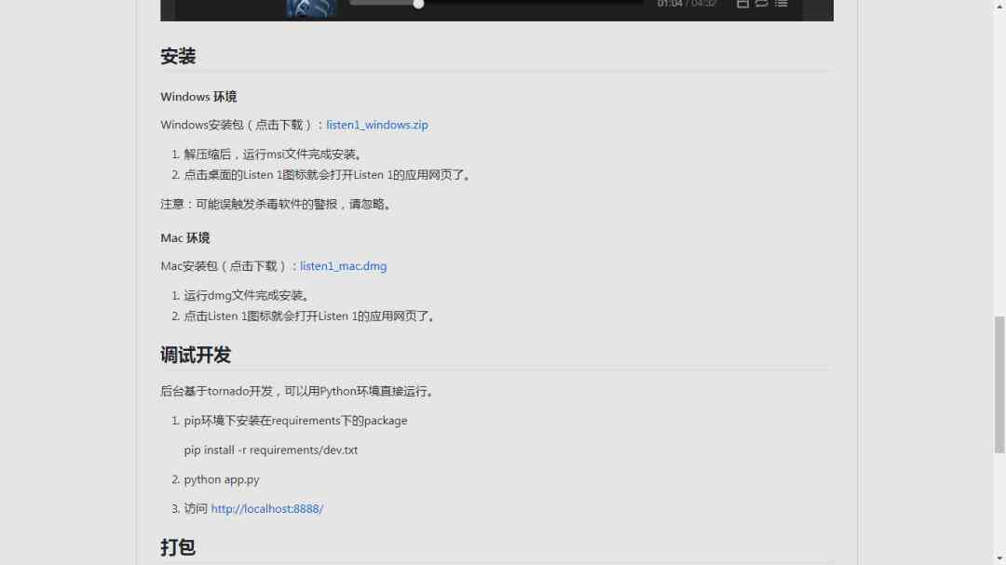Click the 安装 heading

point(178,57)
